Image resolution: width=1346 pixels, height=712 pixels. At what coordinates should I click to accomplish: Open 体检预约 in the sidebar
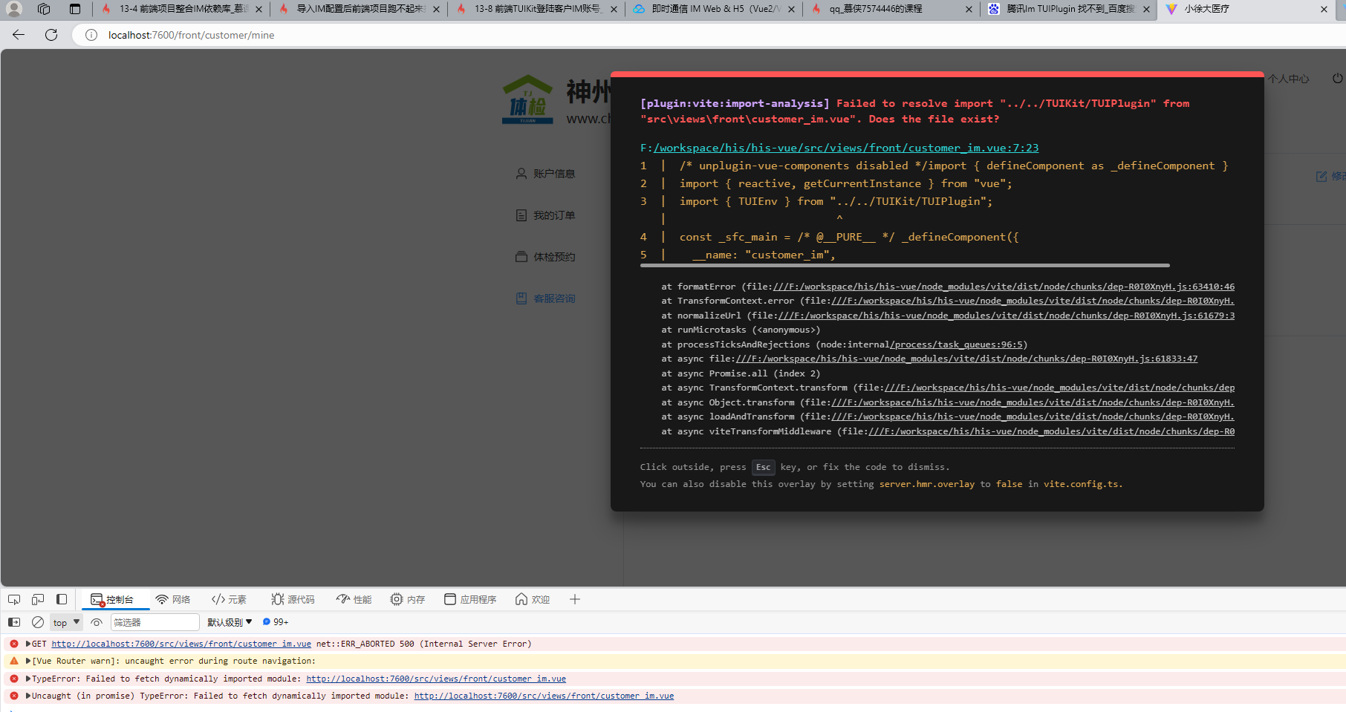pyautogui.click(x=546, y=257)
